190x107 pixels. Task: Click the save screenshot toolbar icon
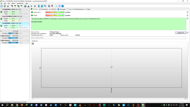(56, 6)
